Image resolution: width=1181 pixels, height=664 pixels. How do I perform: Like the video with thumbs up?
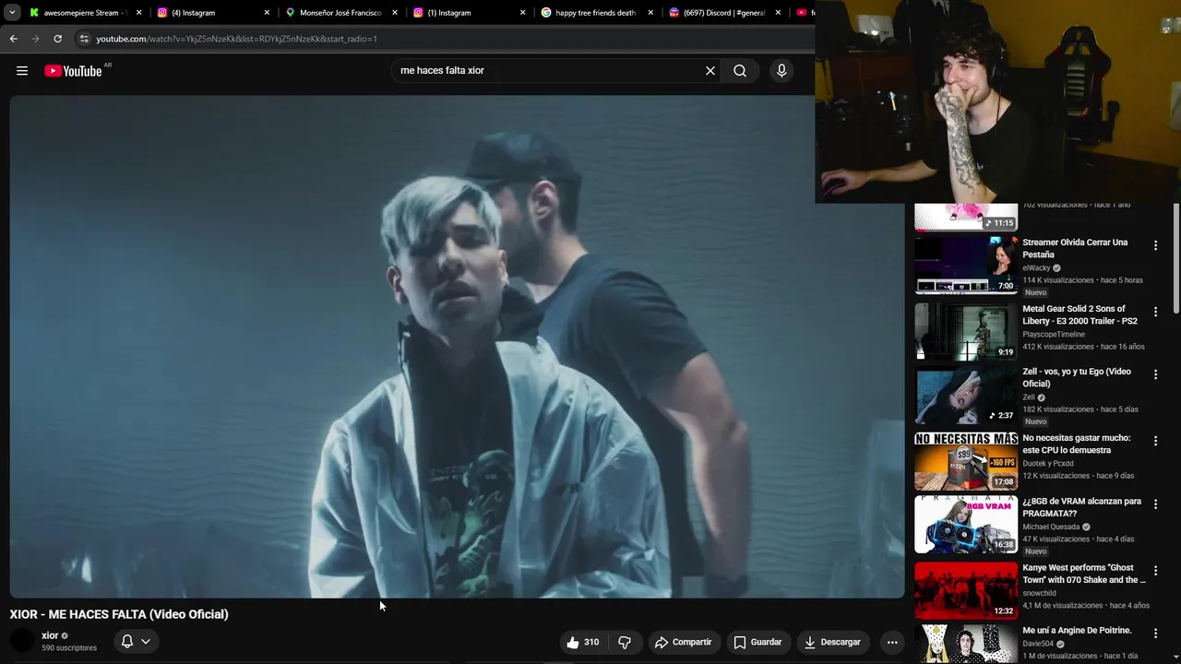[x=582, y=642]
